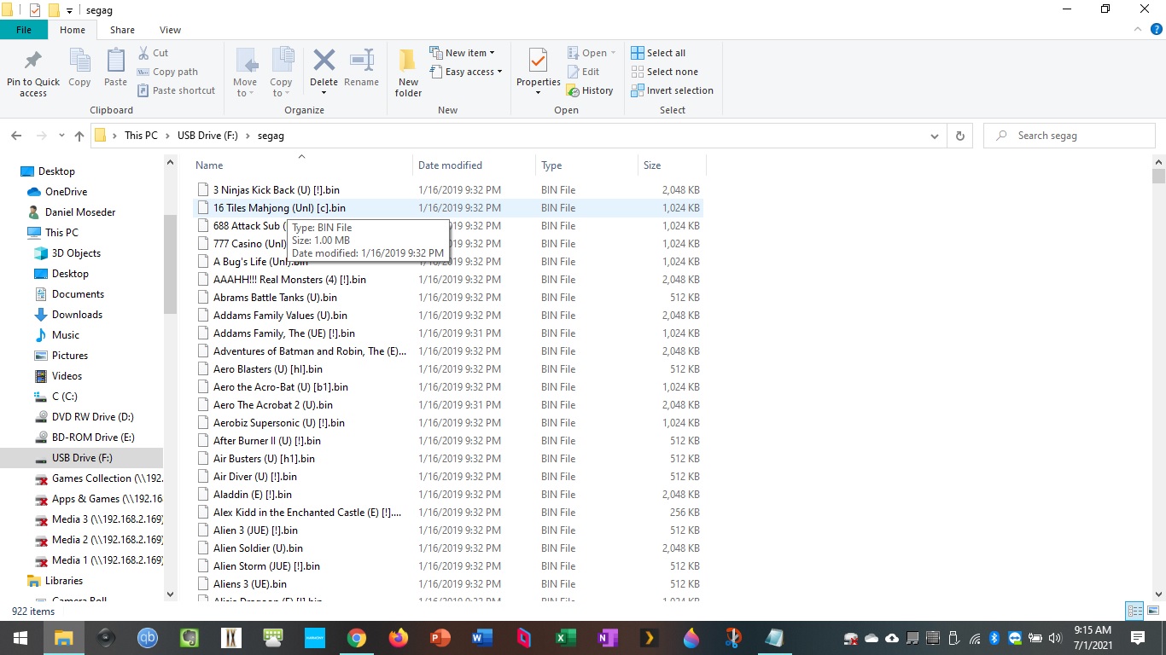Click This PC in the address breadcrumb
Viewport: 1166px width, 655px height.
141,136
